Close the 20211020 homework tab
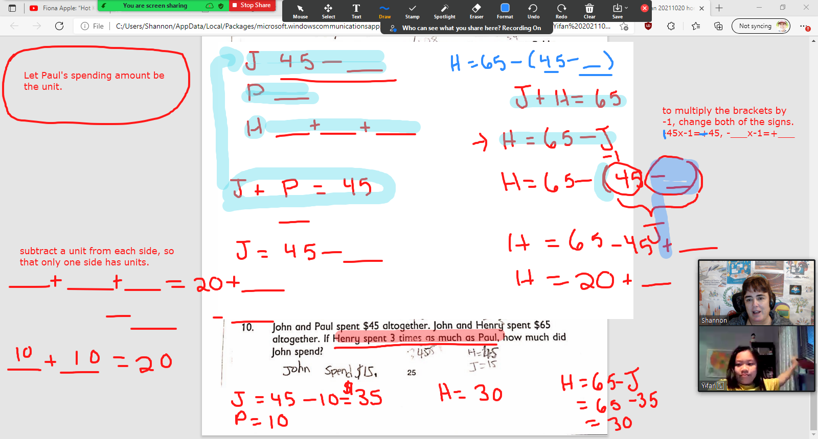818x439 pixels. click(x=701, y=8)
